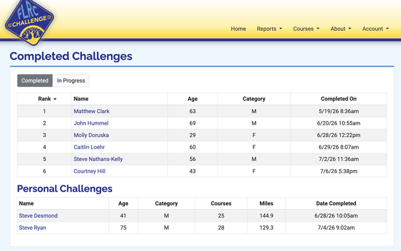Select the Completed tab
The image size is (401, 251).
point(35,81)
